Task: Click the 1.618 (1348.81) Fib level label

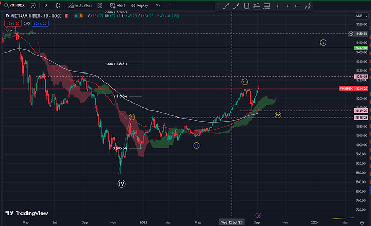Action: pos(116,64)
